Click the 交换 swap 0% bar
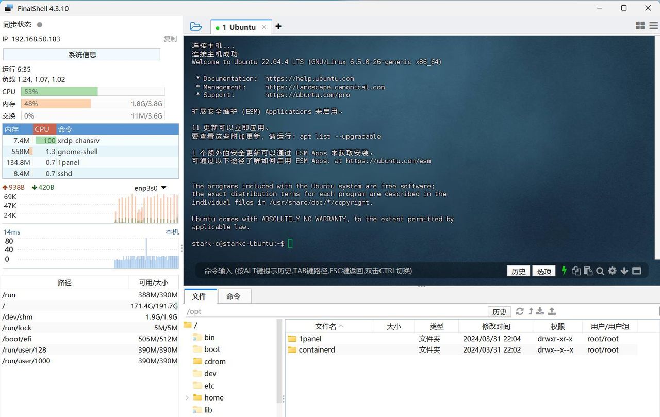The height and width of the screenshot is (417, 660). tap(93, 116)
